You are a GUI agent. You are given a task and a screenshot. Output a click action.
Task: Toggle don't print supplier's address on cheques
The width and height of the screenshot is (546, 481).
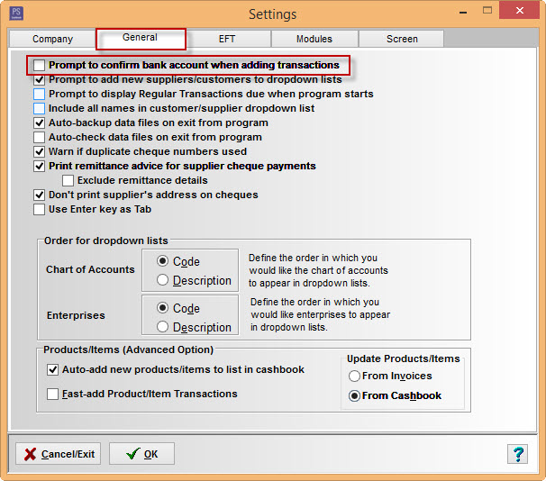39,195
